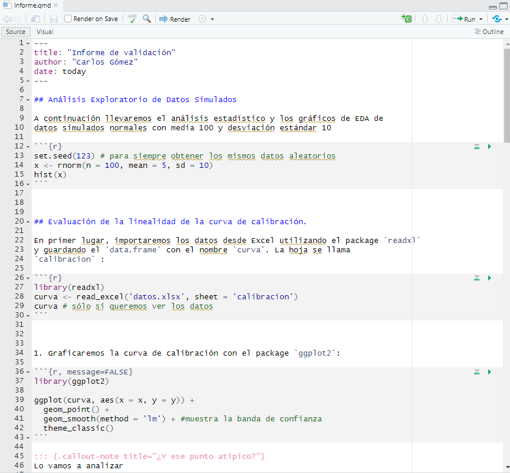The width and height of the screenshot is (510, 473).
Task: Enable the Render on Save checkbox
Action: pyautogui.click(x=68, y=19)
